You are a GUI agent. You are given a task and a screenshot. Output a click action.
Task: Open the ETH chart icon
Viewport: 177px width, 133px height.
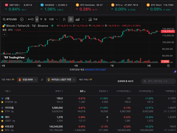(12, 111)
